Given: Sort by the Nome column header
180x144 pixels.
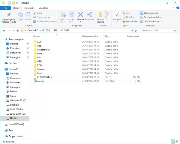Looking at the screenshot, I should click(37, 36).
